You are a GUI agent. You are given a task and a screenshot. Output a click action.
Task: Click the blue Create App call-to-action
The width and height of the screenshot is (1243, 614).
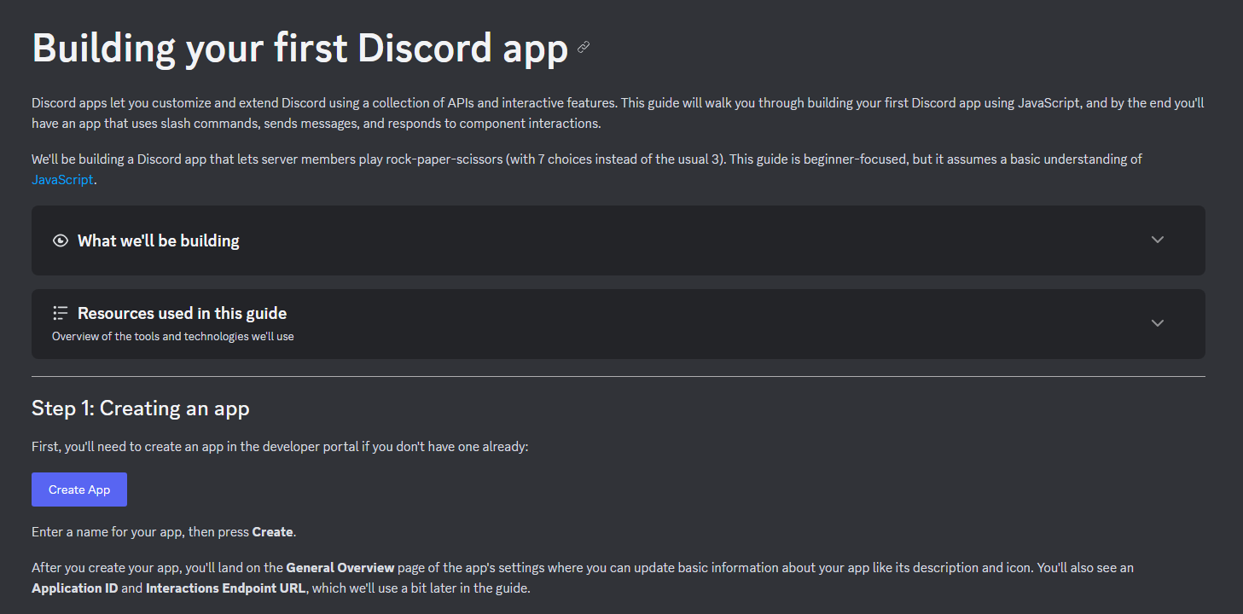(78, 489)
